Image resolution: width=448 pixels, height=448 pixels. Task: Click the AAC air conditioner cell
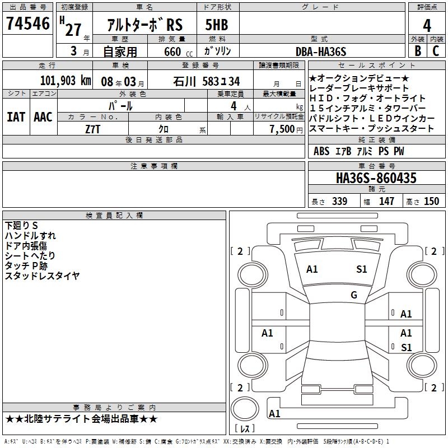click(x=43, y=116)
